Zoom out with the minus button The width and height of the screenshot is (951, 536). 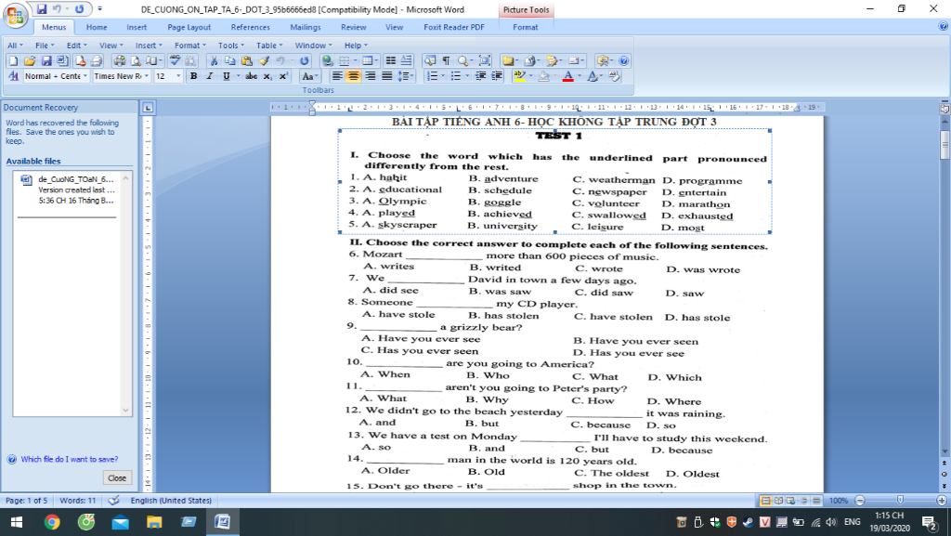pyautogui.click(x=859, y=500)
